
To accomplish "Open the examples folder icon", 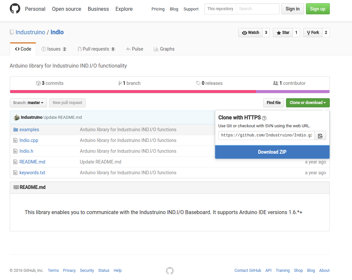I will pos(15,130).
